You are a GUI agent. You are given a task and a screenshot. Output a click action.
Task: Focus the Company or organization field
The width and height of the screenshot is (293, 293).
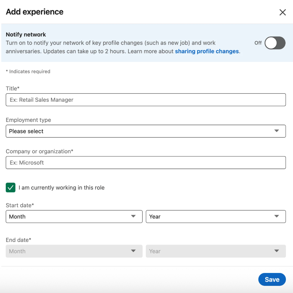146,163
